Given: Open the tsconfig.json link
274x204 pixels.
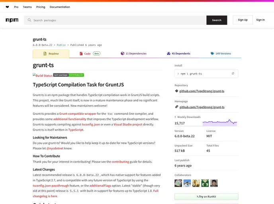Looking at the screenshot, I should tap(91, 124).
